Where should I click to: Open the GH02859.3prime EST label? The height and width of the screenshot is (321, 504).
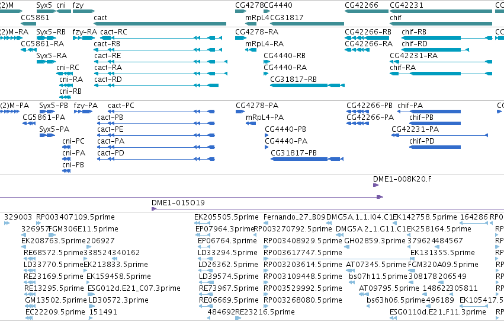[375, 241]
